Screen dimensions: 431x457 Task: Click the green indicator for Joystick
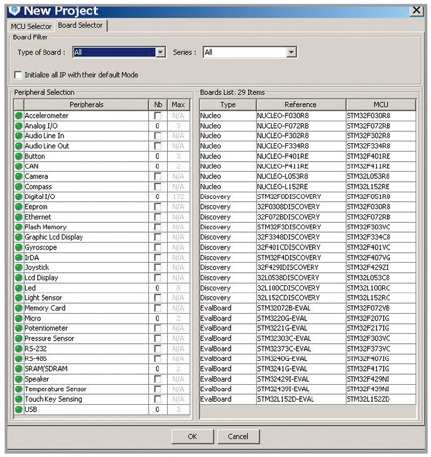(19, 268)
